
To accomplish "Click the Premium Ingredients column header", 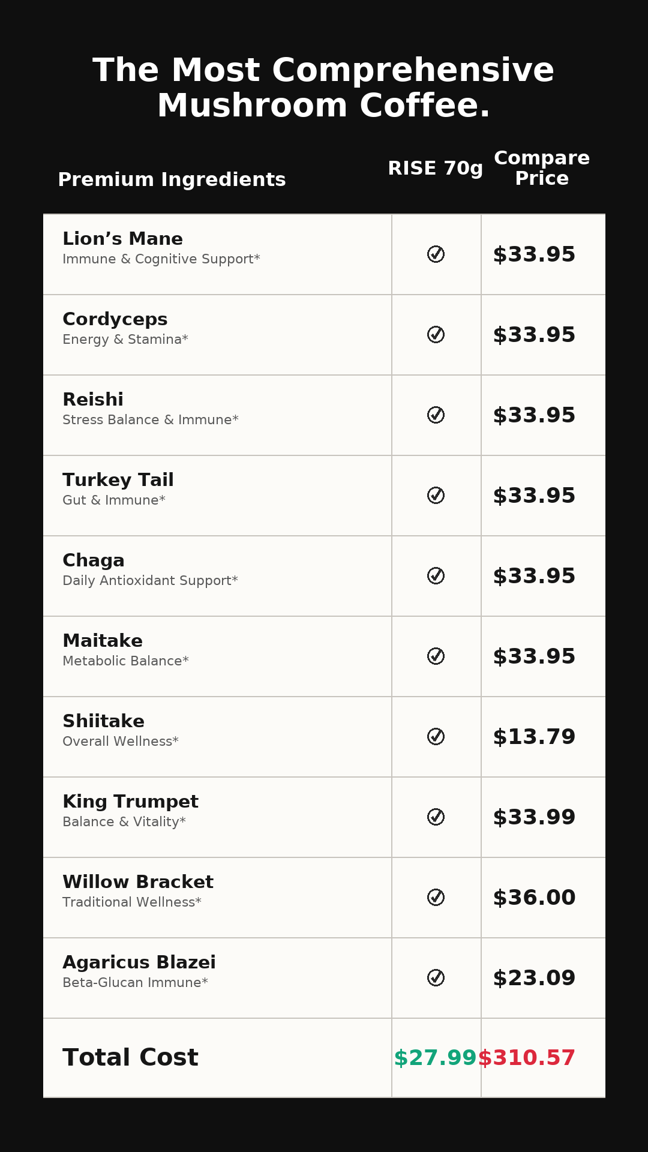I will tap(172, 180).
